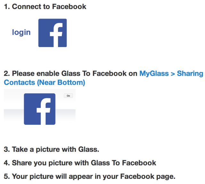
Task: Click Facebook logo in the sharing contacts screenshot
Action: pyautogui.click(x=39, y=109)
